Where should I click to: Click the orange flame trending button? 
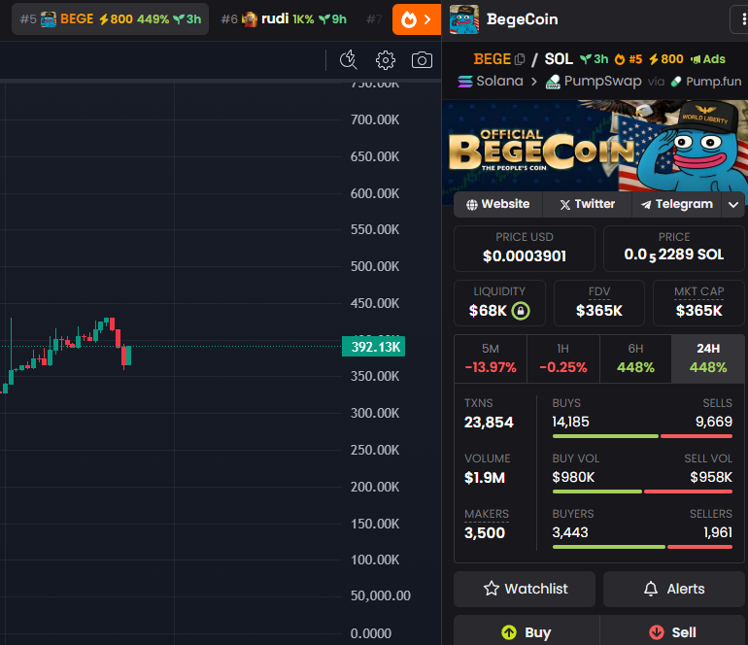point(416,19)
